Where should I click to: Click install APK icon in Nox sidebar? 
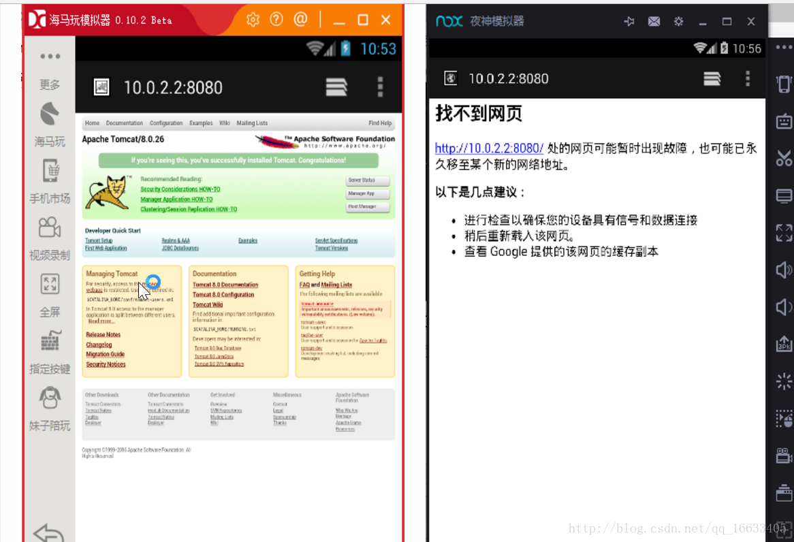click(x=784, y=344)
